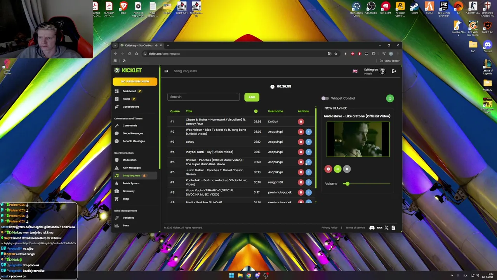Click the now playing video thumbnail
This screenshot has width=497, height=280.
[358, 139]
